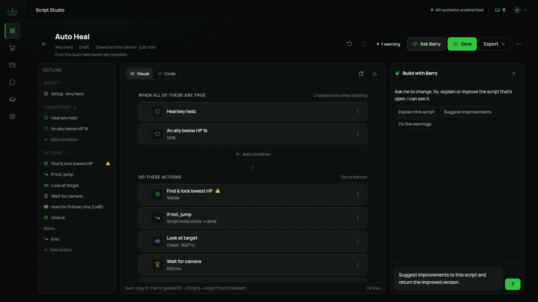Switch to the Code tab
This screenshot has height=302, width=538.
point(166,73)
